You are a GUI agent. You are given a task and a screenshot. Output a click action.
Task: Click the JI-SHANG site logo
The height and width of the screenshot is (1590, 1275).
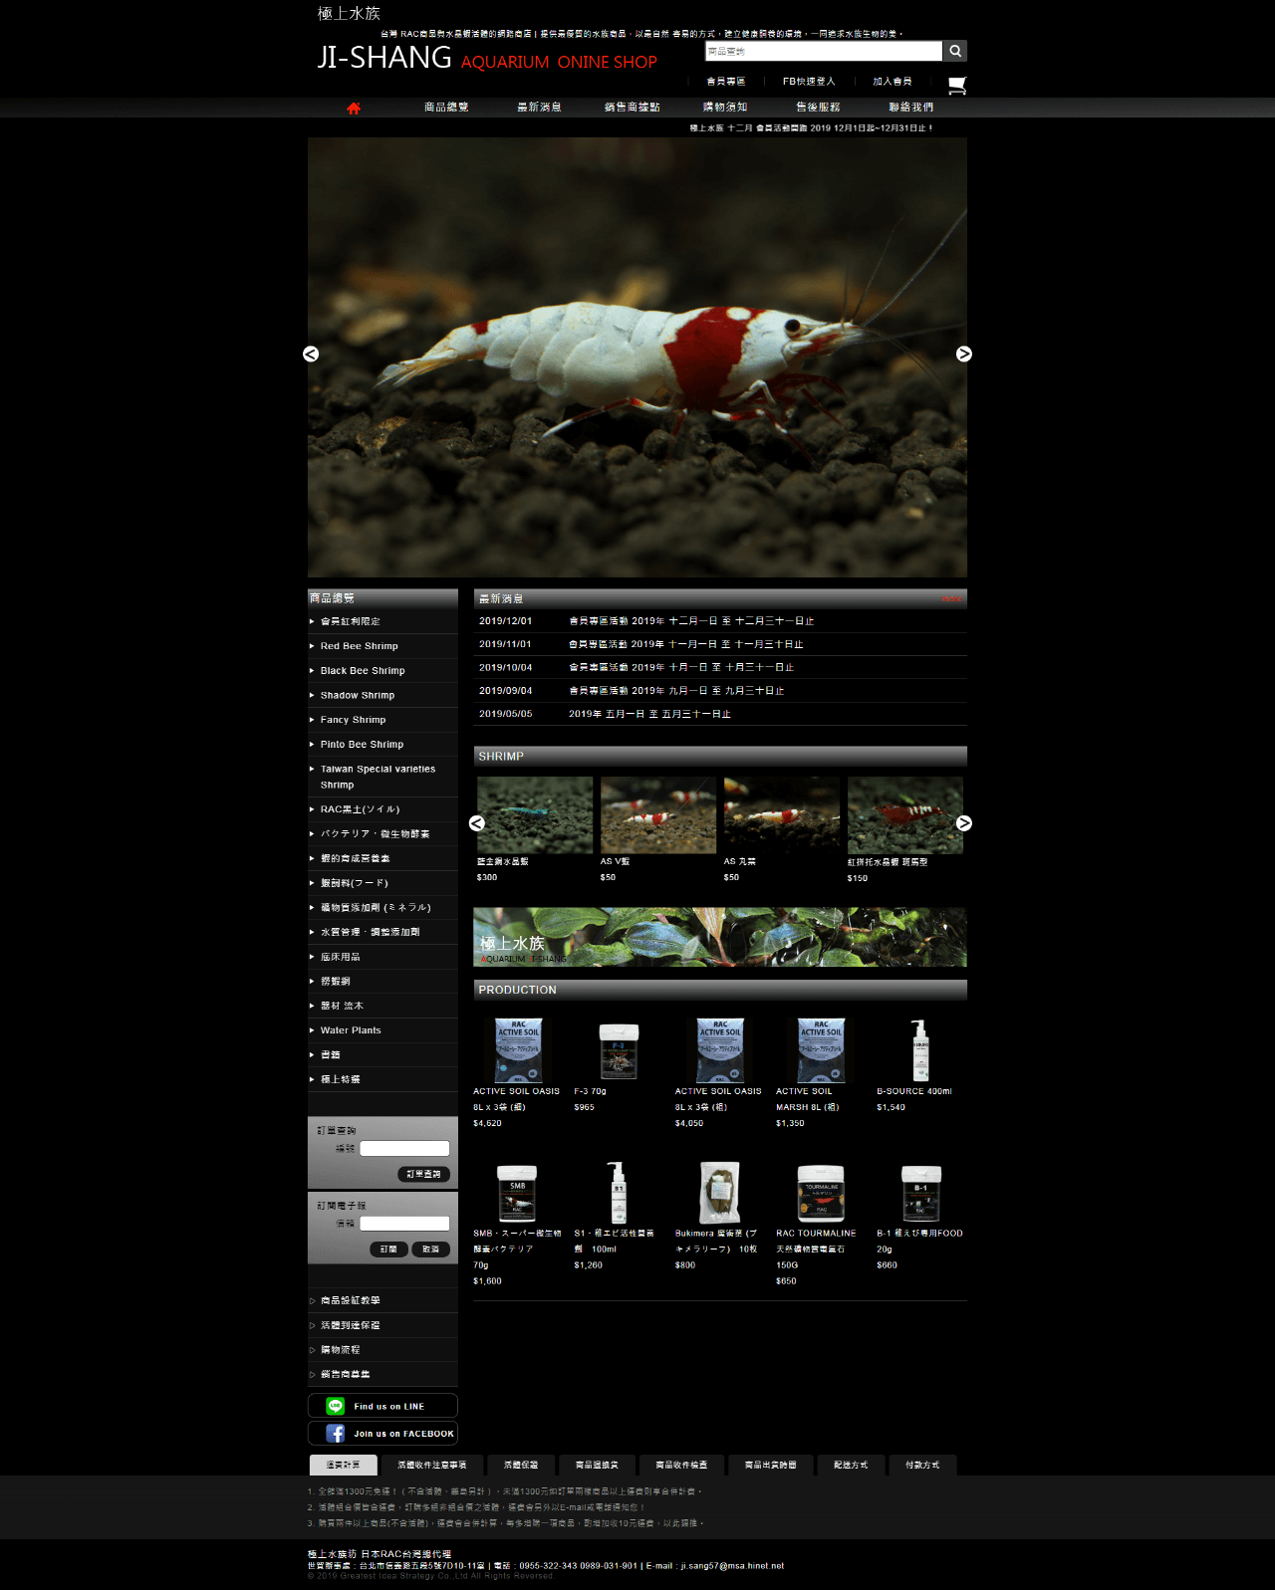[x=487, y=58]
